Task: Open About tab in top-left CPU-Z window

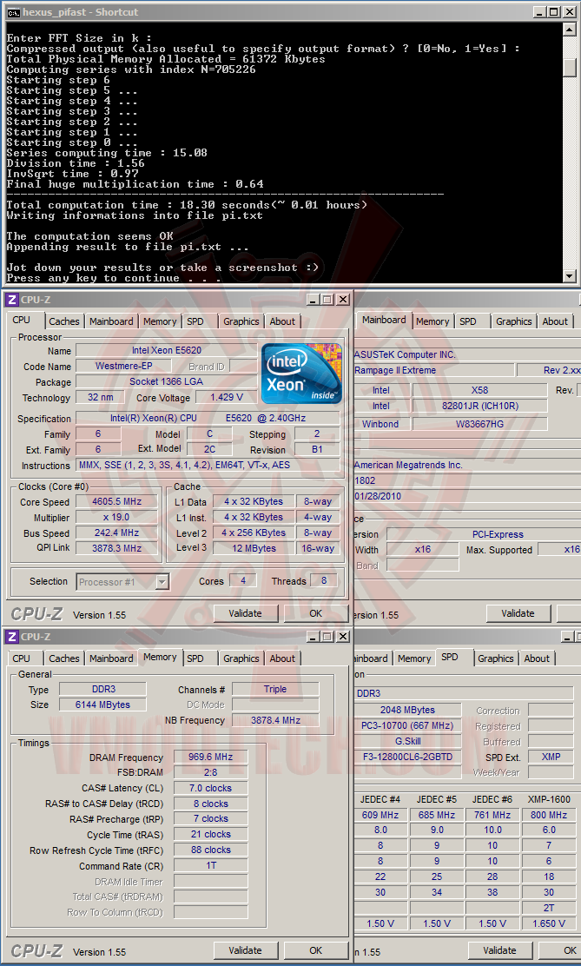Action: pyautogui.click(x=282, y=321)
